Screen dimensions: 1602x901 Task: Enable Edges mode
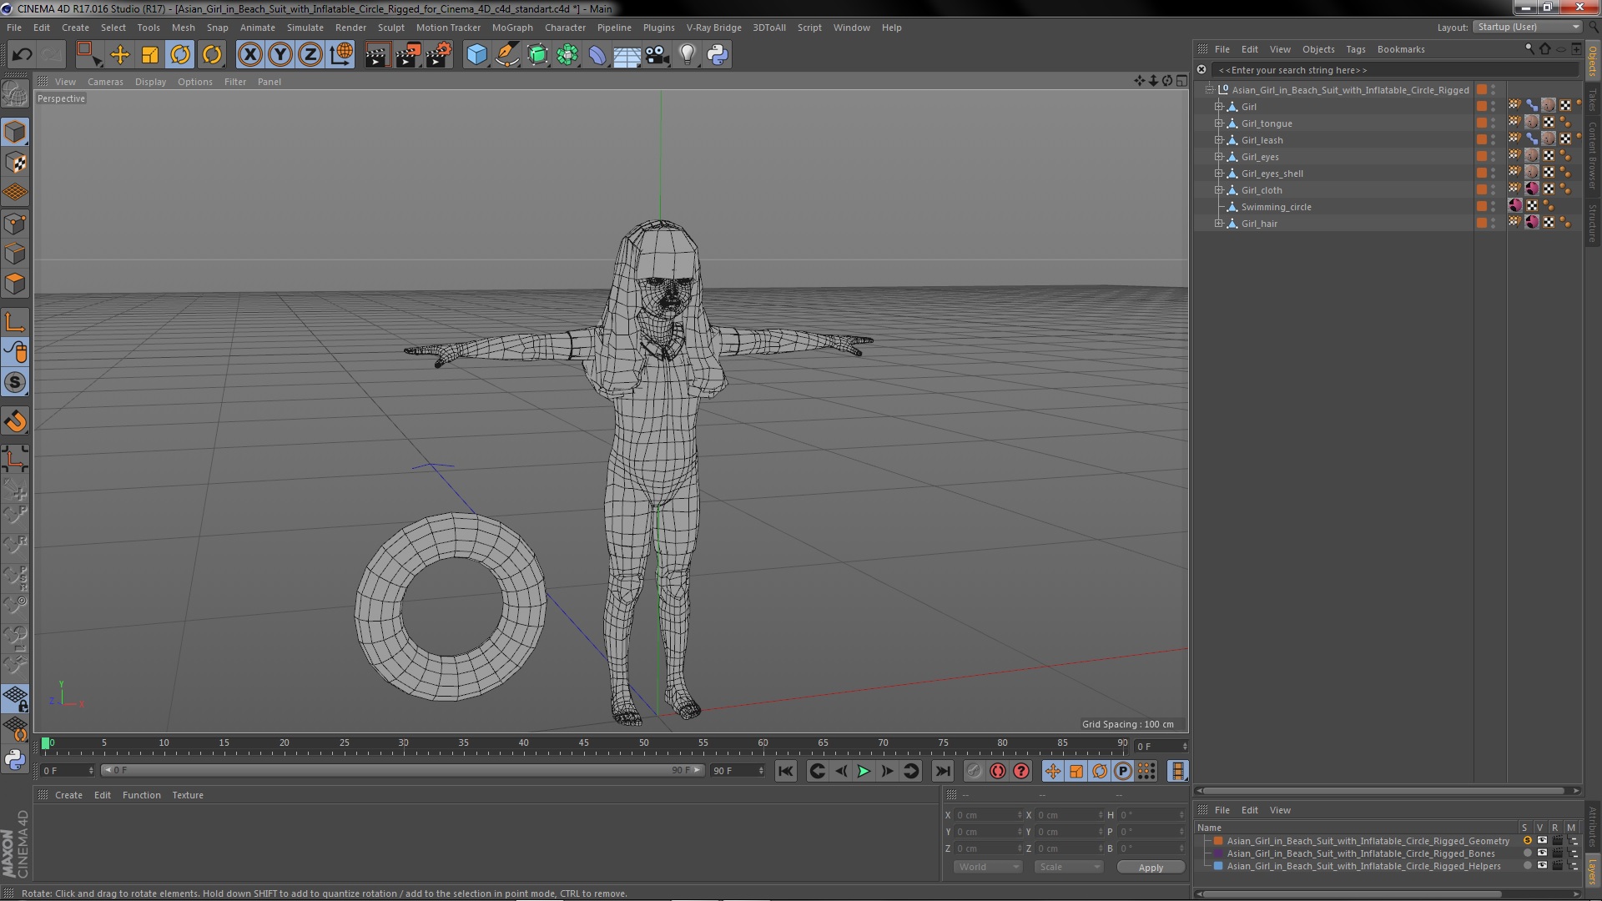tap(15, 254)
